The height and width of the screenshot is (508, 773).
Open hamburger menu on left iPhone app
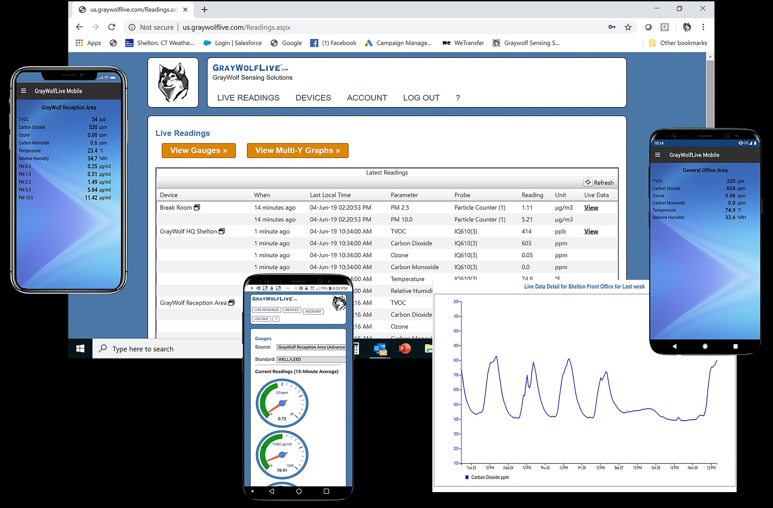click(24, 91)
